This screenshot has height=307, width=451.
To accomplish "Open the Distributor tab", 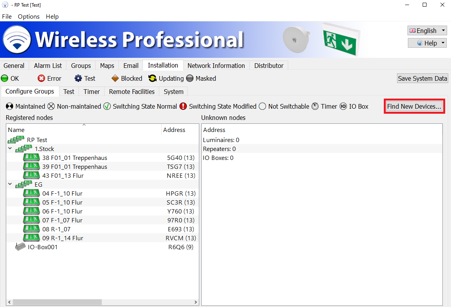I will (x=269, y=66).
